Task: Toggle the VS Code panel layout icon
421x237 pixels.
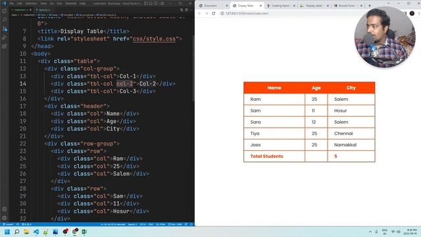Action: click(151, 3)
